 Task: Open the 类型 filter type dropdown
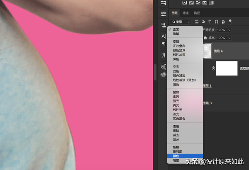click(181, 22)
